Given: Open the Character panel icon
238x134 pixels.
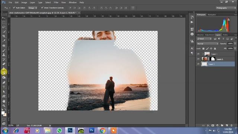Looking at the screenshot, I should 192,48.
